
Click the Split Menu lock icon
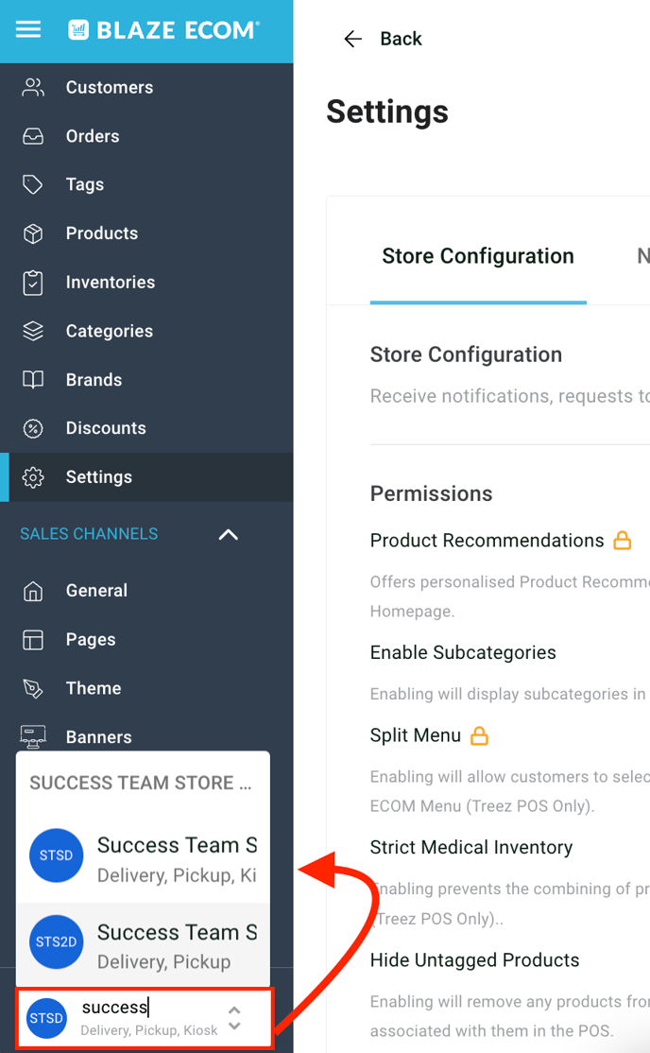pyautogui.click(x=479, y=735)
